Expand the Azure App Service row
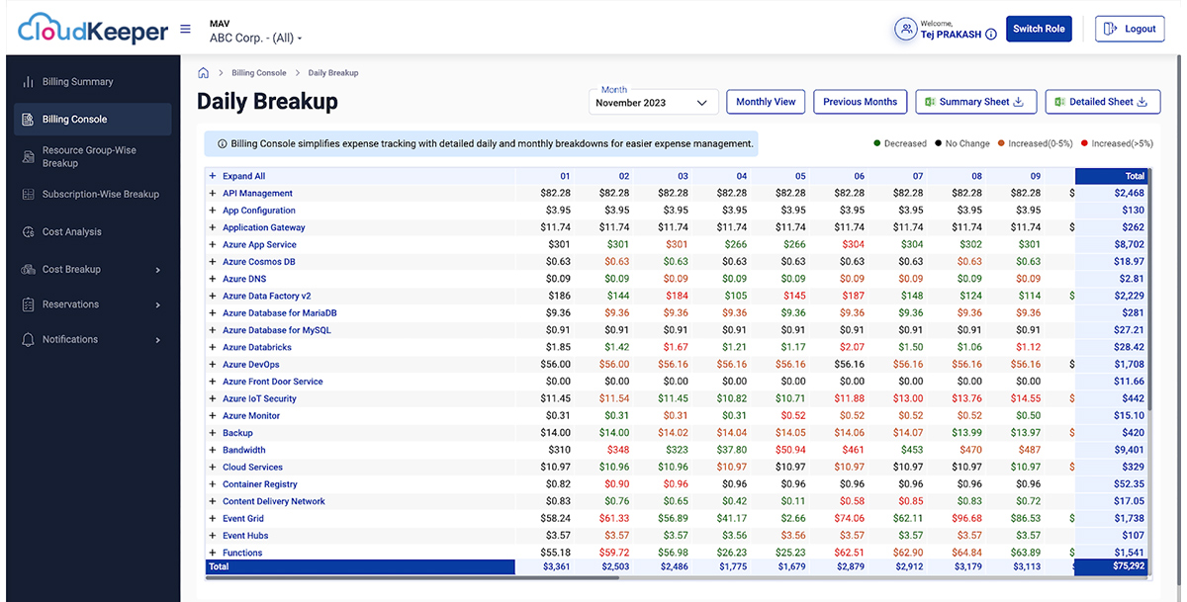The width and height of the screenshot is (1187, 602). (213, 245)
